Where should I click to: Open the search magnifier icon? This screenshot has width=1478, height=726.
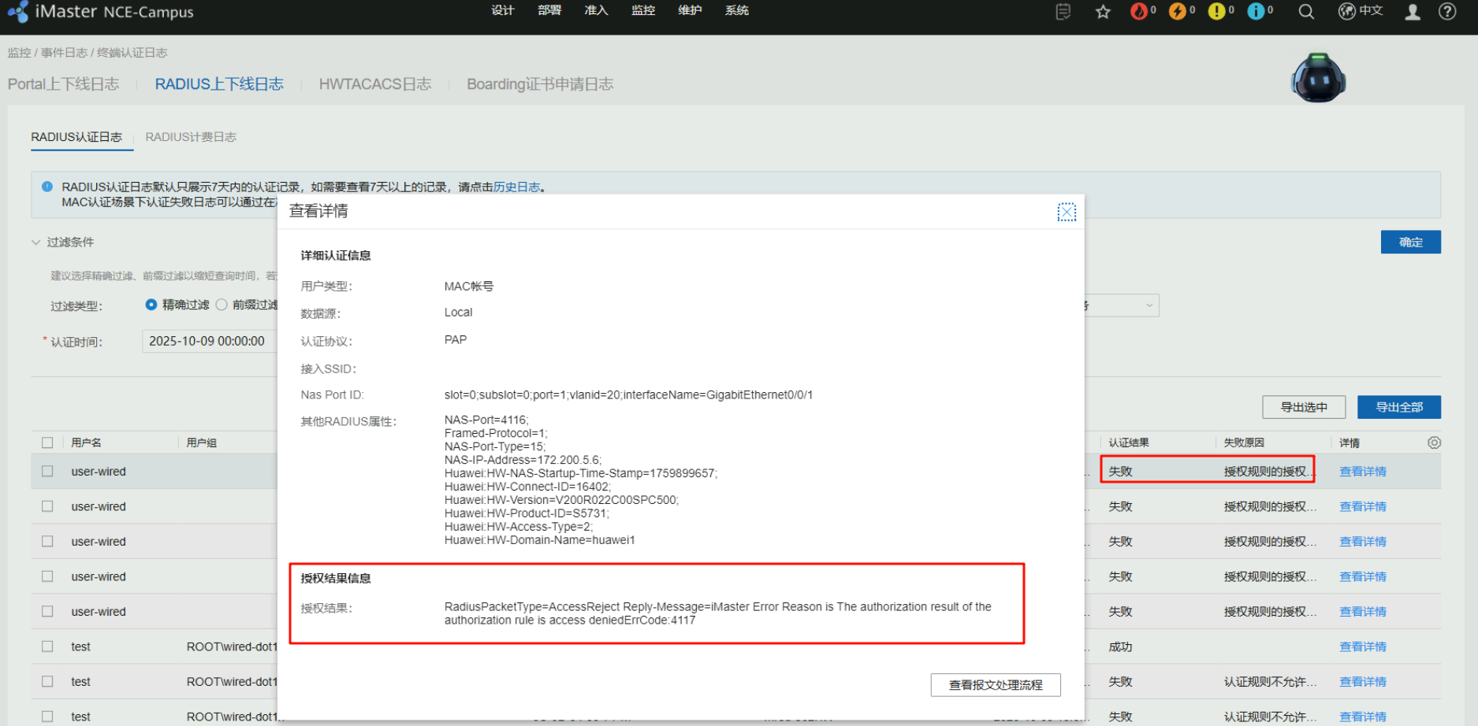point(1306,12)
